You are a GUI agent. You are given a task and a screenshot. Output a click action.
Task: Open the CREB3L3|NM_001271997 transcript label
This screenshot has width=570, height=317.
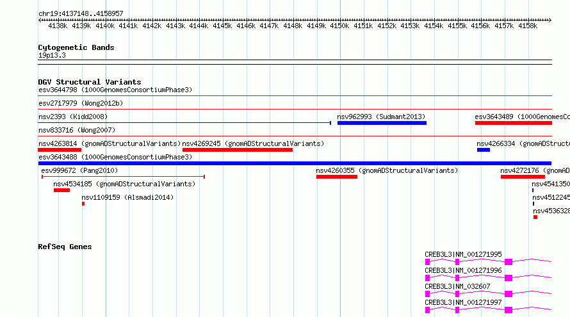[463, 302]
